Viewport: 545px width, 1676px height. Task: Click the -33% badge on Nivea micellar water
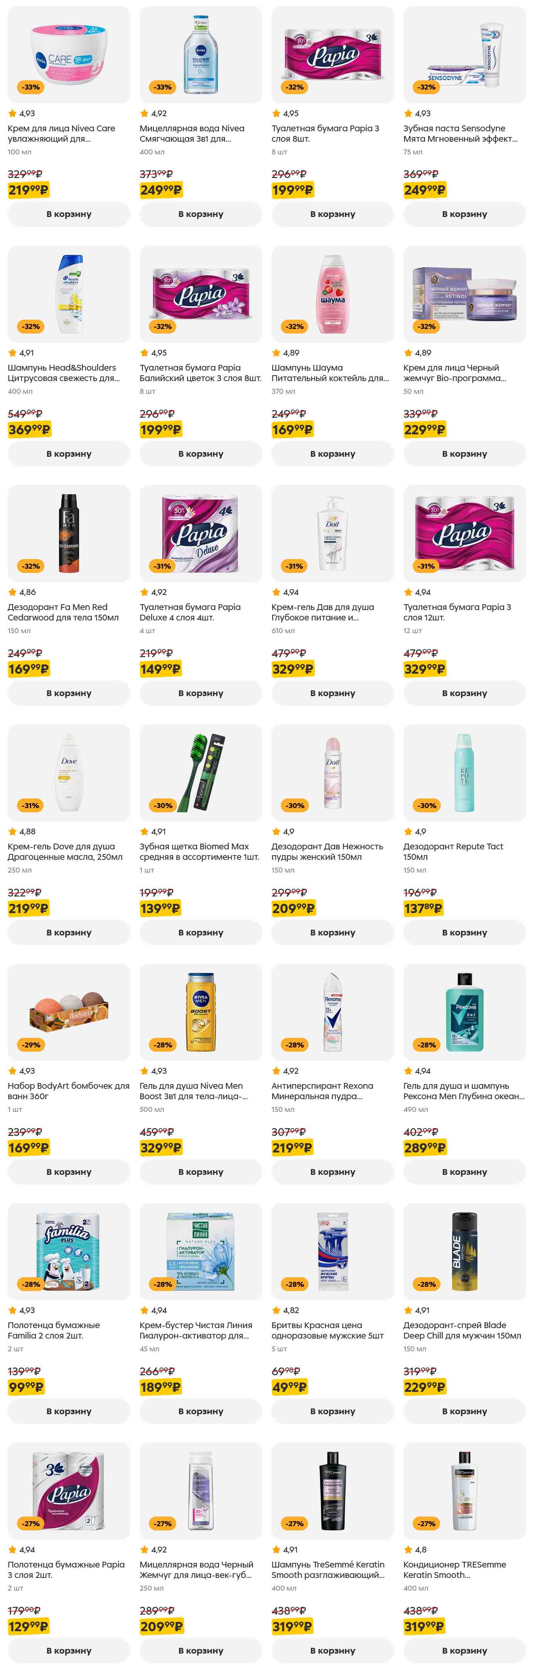click(163, 87)
